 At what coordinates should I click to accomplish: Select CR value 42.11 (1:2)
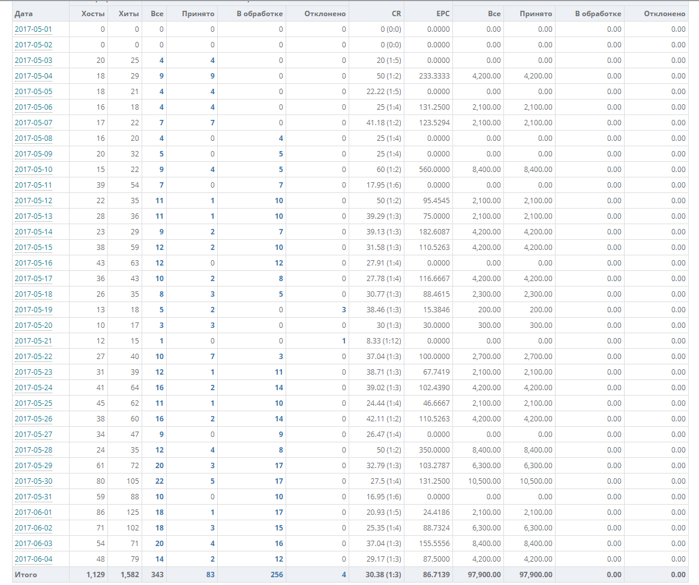pos(384,419)
